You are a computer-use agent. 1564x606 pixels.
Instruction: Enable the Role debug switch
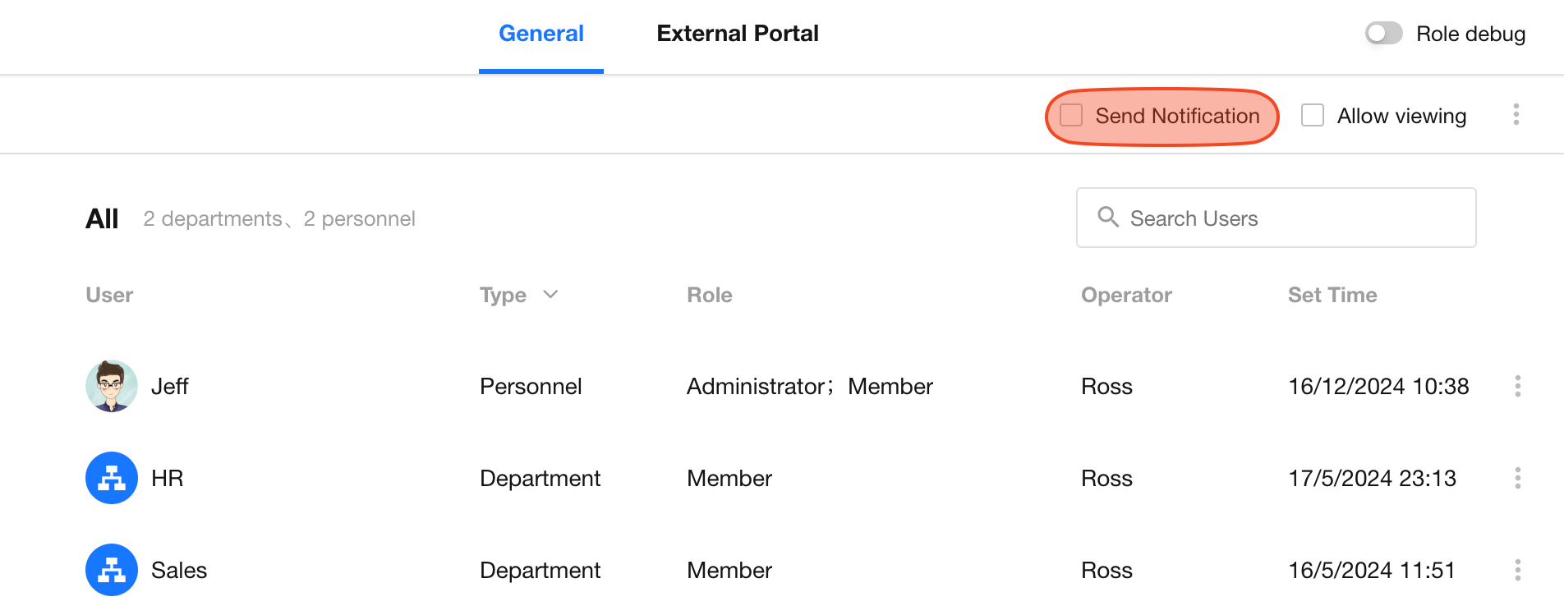click(x=1383, y=34)
